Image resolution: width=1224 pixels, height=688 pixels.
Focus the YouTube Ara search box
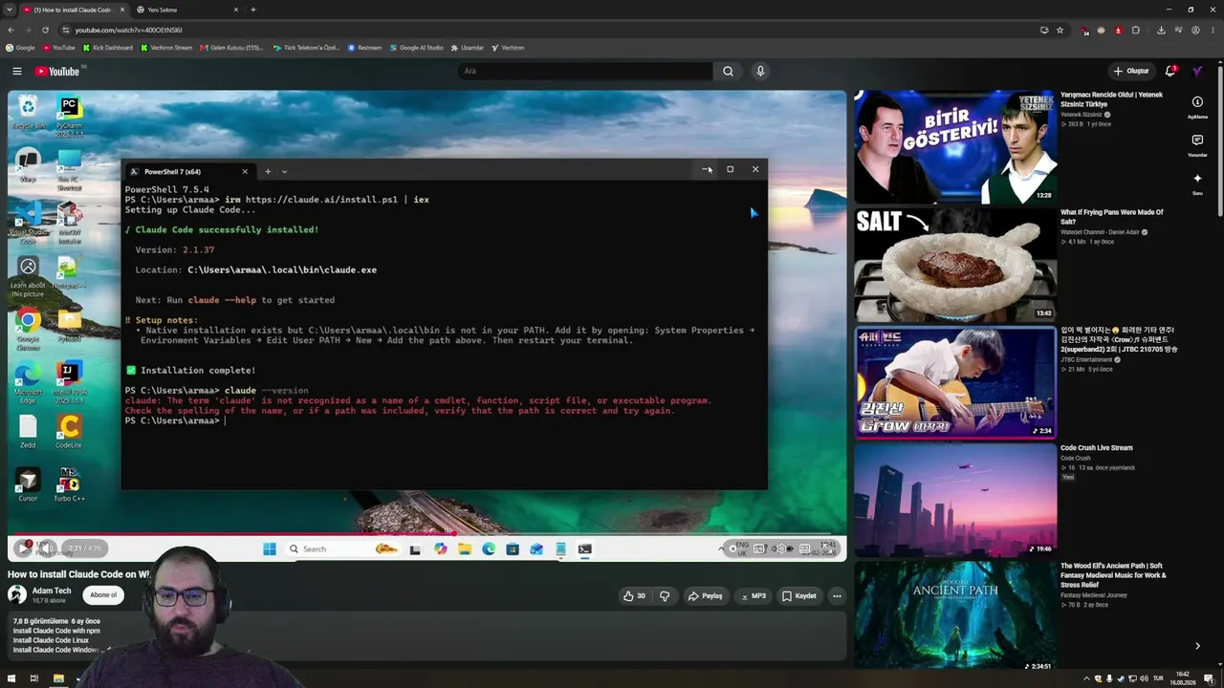point(584,71)
